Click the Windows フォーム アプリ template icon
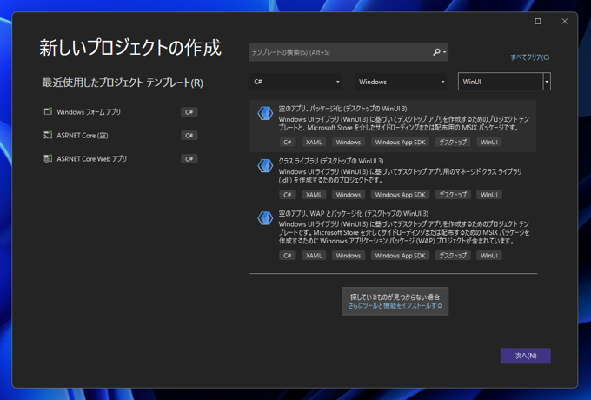This screenshot has width=591, height=400. (48, 111)
